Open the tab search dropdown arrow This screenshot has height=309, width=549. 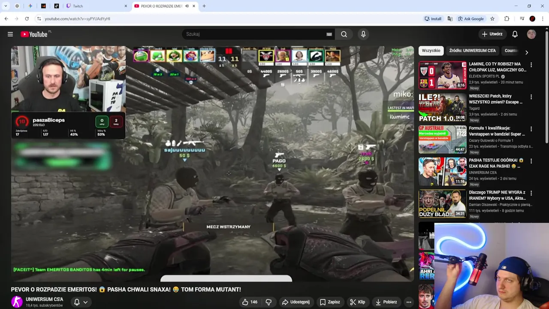6,6
